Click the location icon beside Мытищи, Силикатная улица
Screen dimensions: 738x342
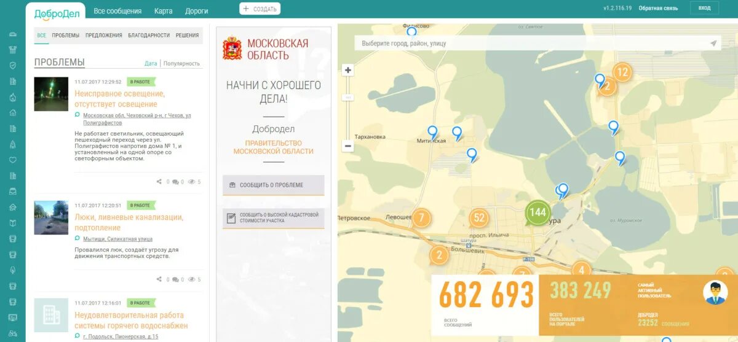point(77,238)
